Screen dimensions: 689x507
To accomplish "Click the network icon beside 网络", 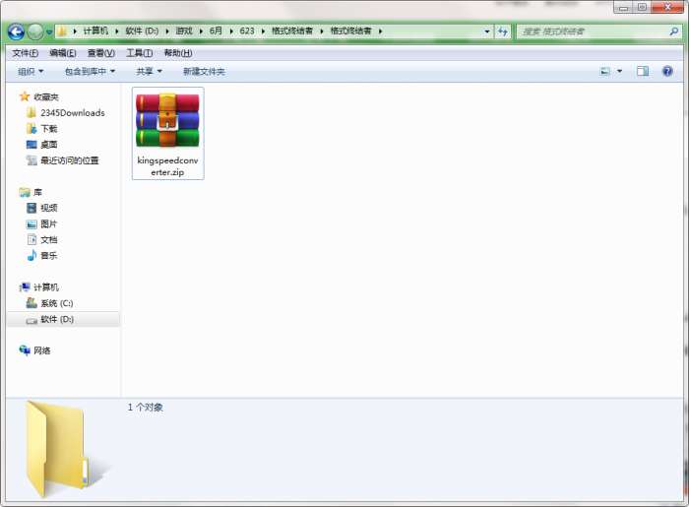I will coord(25,350).
